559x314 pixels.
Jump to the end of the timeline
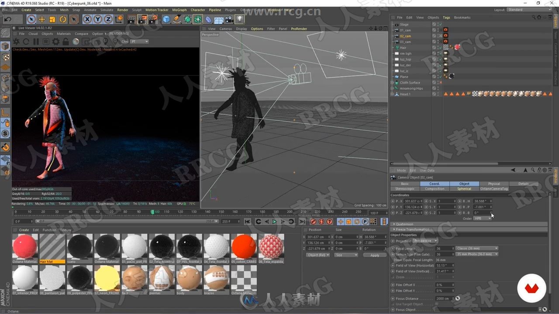[x=302, y=222]
